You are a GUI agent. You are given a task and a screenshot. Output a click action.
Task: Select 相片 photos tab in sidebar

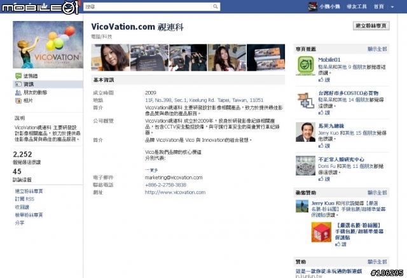click(x=28, y=101)
